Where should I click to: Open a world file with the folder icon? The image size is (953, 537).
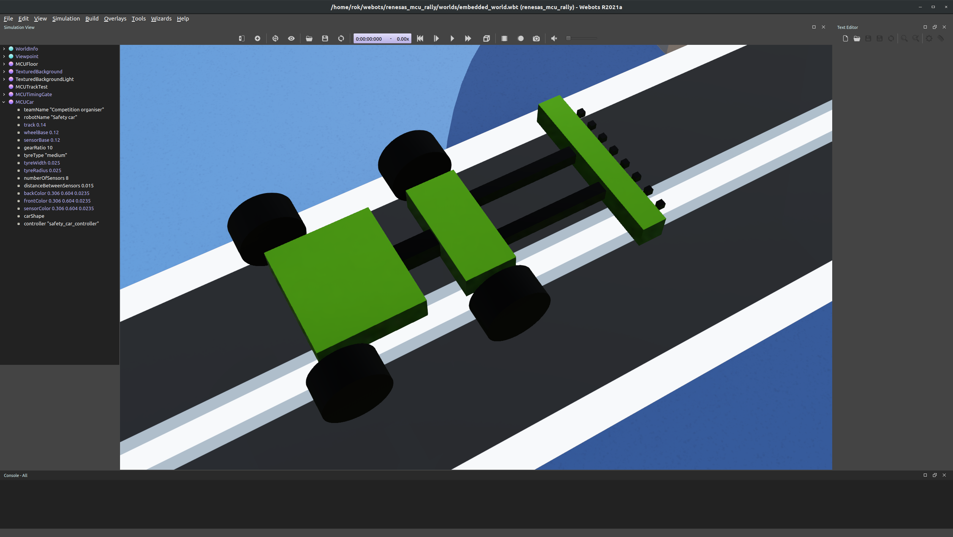[x=309, y=38]
